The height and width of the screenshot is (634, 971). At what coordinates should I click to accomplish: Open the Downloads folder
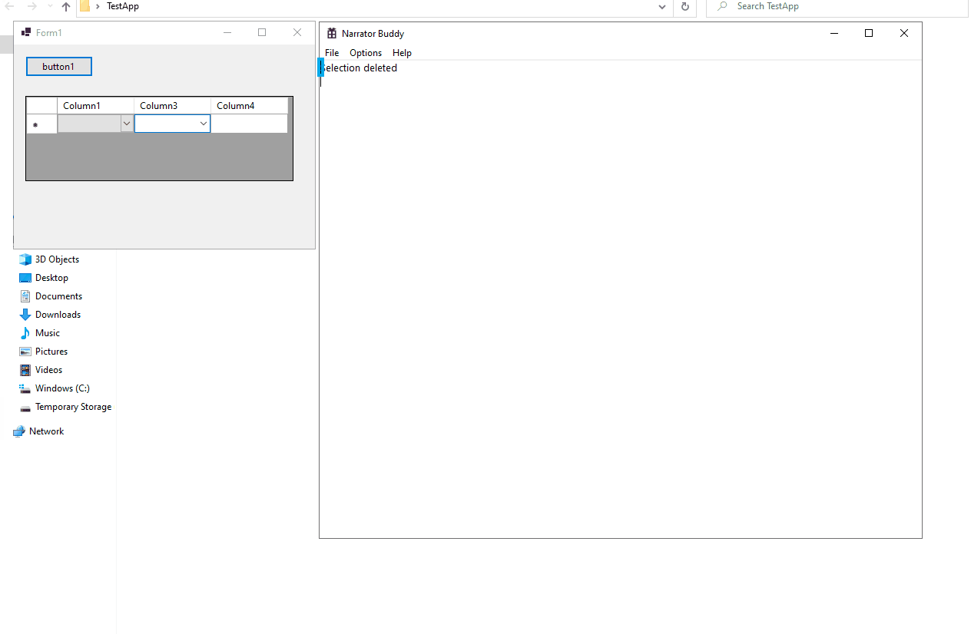pos(58,314)
